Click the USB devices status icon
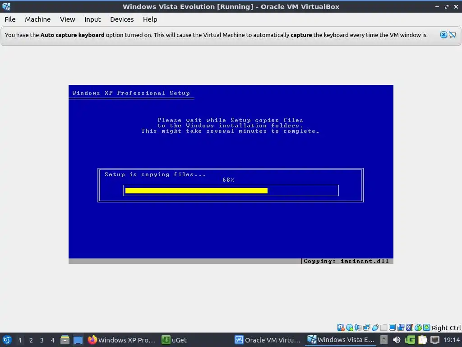Screen dimensions: 462x347 [375, 328]
